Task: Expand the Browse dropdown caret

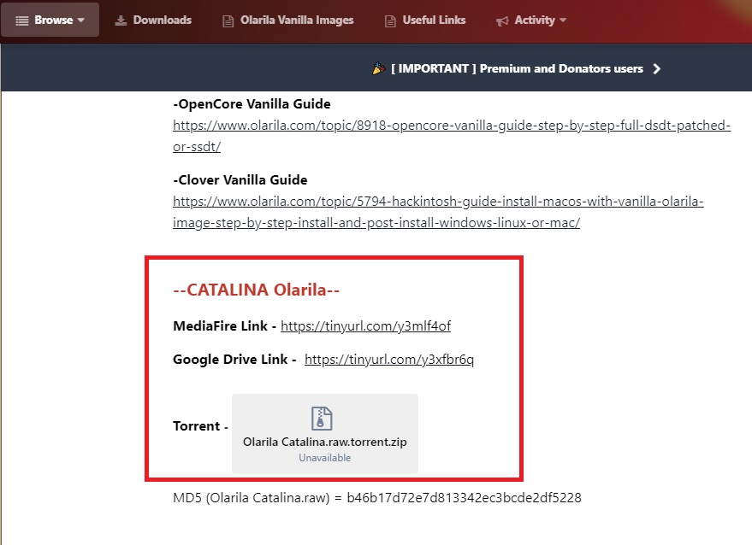Action: coord(81,20)
